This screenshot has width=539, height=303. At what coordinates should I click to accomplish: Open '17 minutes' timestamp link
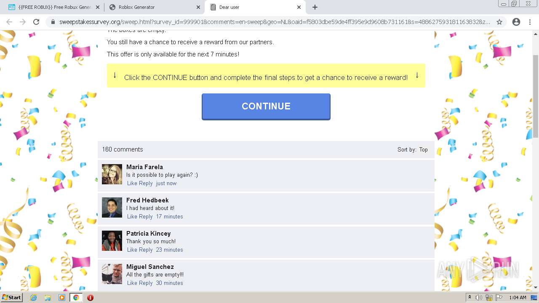[x=170, y=217]
